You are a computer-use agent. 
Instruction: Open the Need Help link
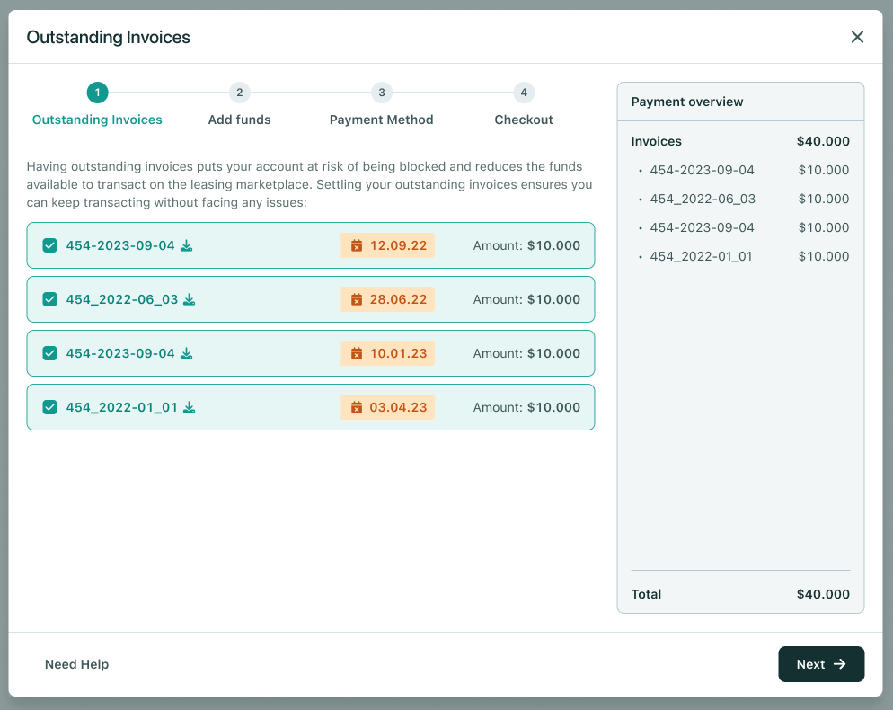click(77, 664)
